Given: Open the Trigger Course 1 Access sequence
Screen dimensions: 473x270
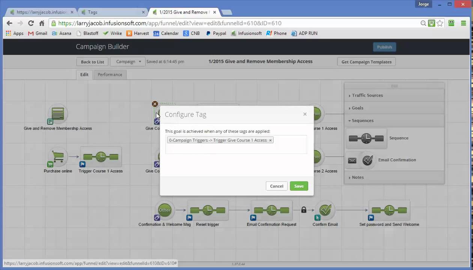Looking at the screenshot, I should [x=101, y=157].
